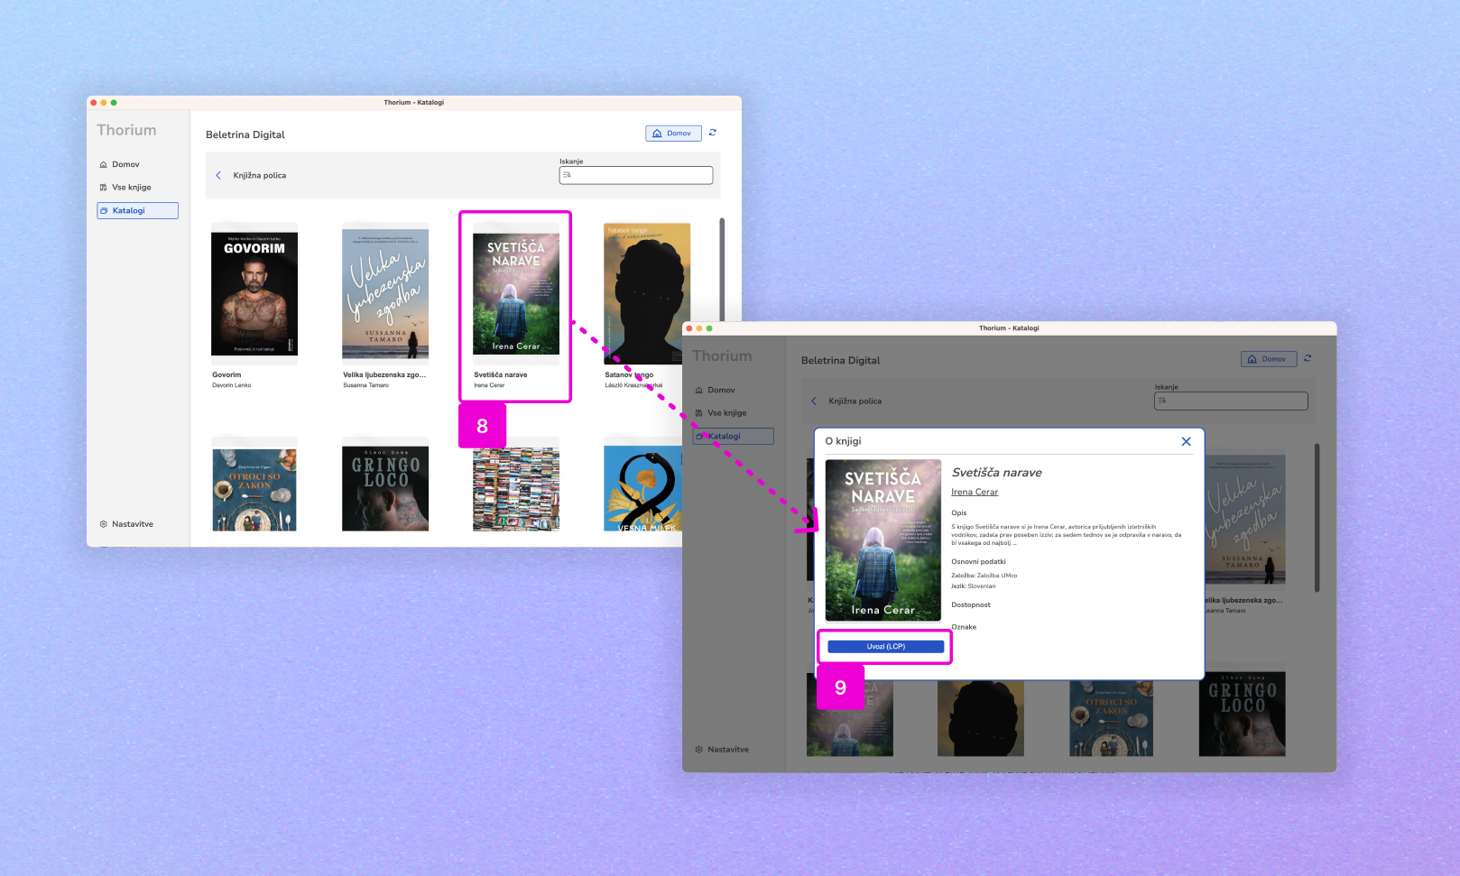1460x876 pixels.
Task: Open the stacked-books cover in the back window
Action: tap(516, 490)
